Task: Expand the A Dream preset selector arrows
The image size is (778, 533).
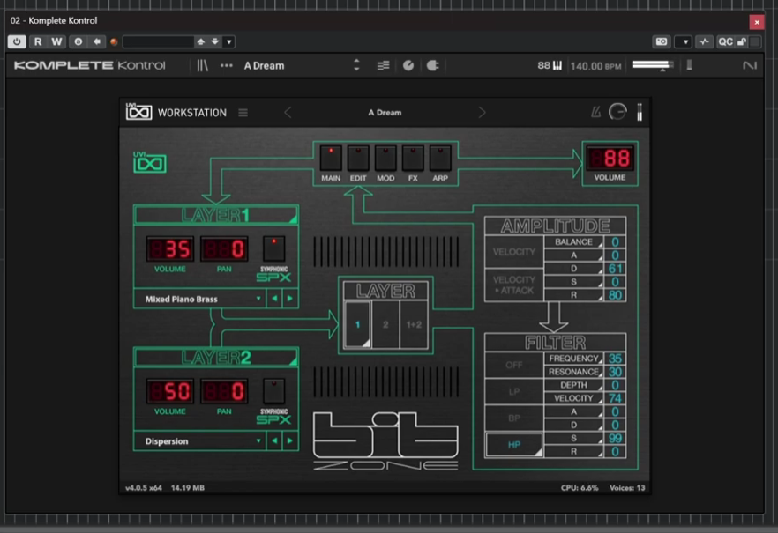Action: 356,65
